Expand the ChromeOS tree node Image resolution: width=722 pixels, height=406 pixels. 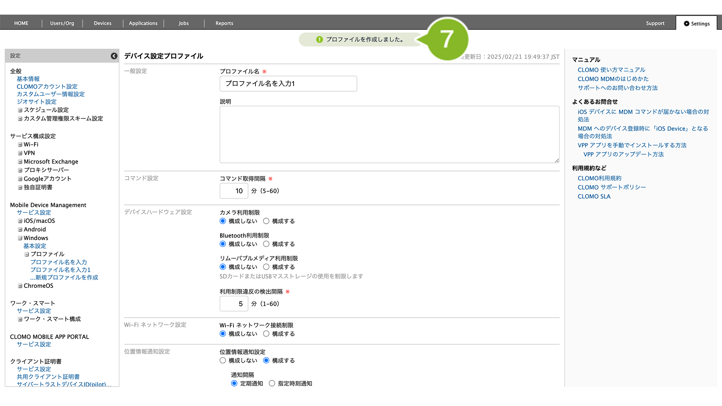click(x=20, y=286)
